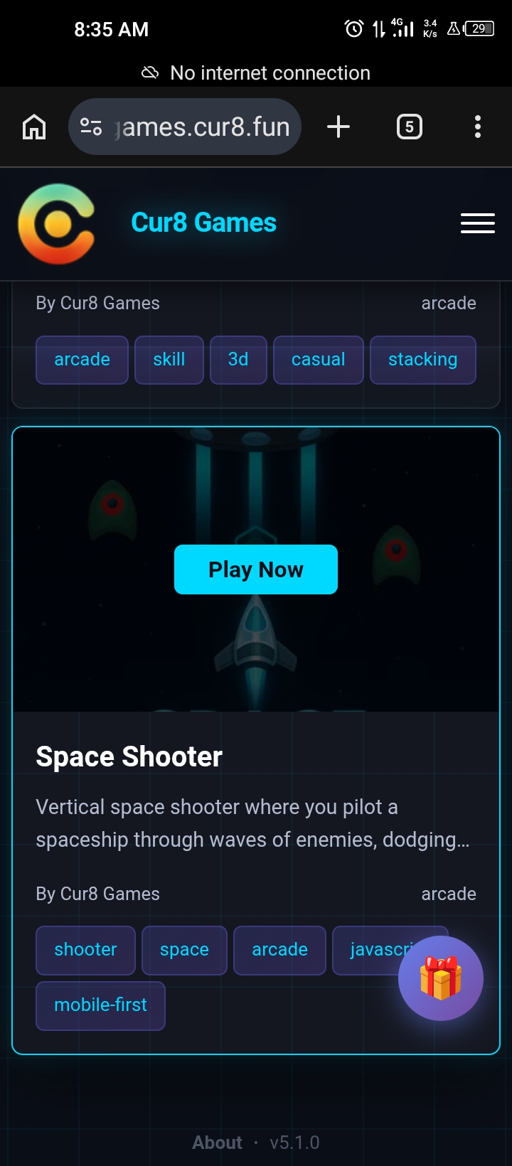Expand the hamburger navigation menu
Image resolution: width=512 pixels, height=1166 pixels.
point(478,223)
